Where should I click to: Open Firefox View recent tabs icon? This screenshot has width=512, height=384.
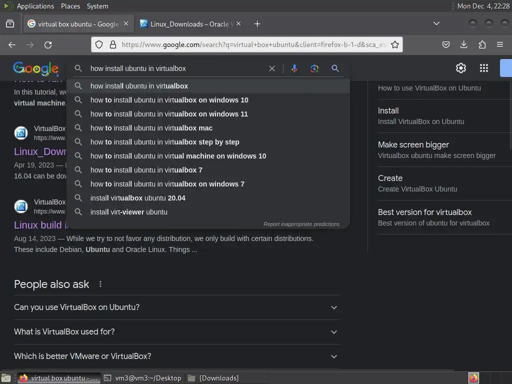click(10, 24)
